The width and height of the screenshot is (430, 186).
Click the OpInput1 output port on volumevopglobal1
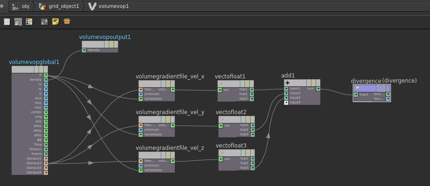coord(46,159)
